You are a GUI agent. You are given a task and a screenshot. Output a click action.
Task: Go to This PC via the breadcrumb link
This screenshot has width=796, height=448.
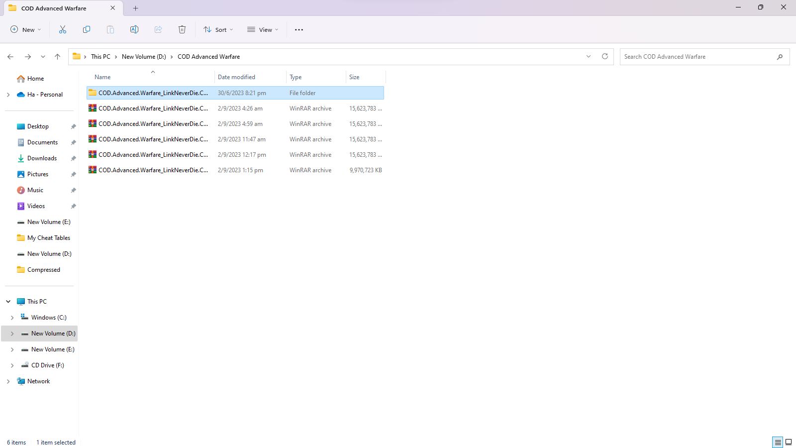(x=100, y=56)
